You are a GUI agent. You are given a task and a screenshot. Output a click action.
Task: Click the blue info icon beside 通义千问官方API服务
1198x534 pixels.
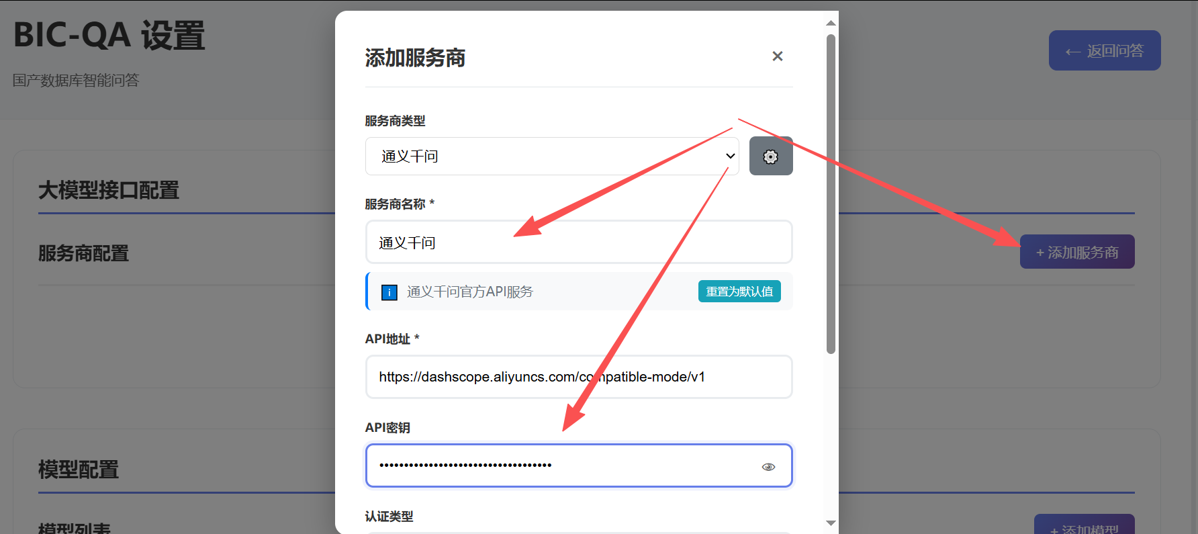(x=389, y=292)
